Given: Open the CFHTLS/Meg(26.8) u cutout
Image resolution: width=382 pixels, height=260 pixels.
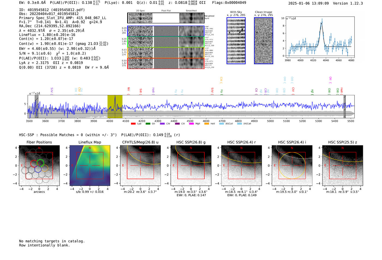Looking at the screenshot, I should click(140, 165).
